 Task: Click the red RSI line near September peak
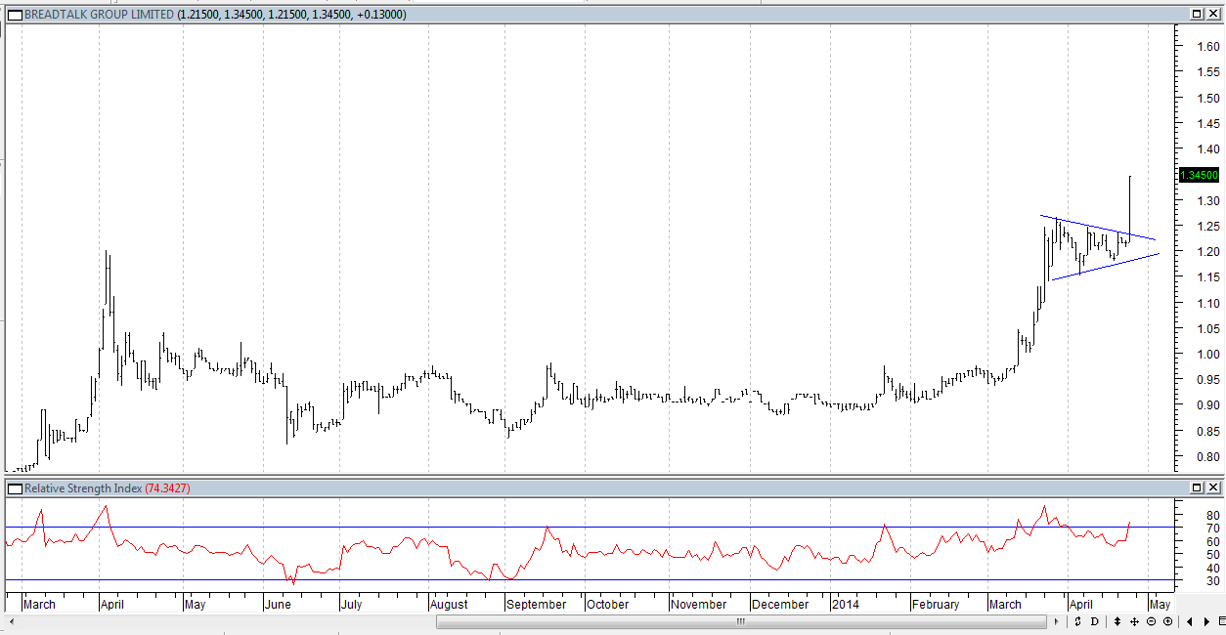click(547, 529)
